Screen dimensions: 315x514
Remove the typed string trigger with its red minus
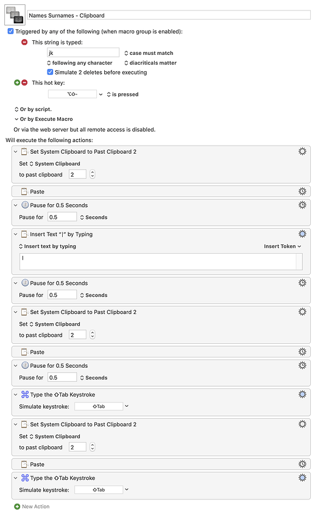[x=24, y=42]
